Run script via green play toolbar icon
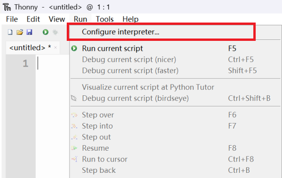Screen dimensions: 282x178 (x=46, y=32)
